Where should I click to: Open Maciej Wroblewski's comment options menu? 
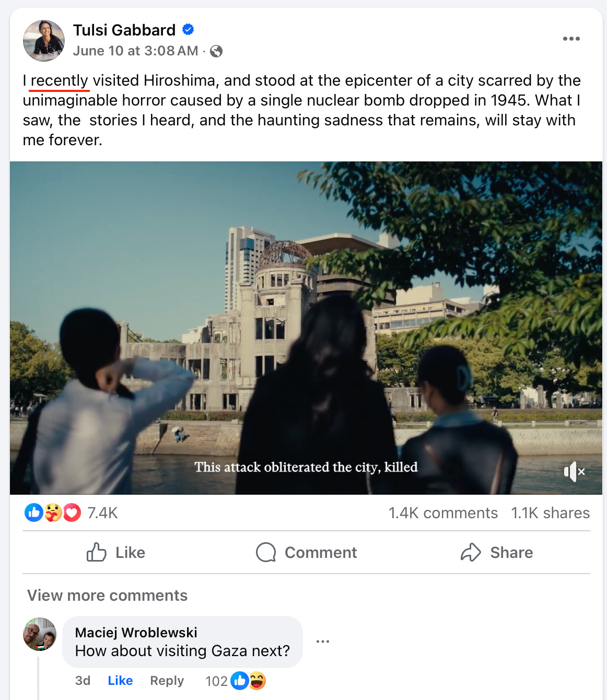(x=323, y=641)
